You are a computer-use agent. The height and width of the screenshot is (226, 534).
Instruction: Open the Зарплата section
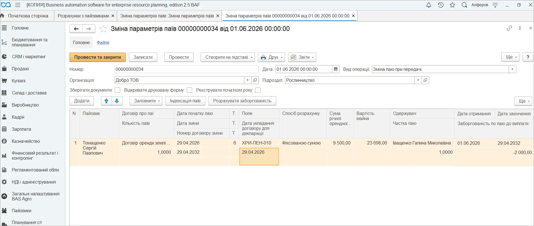click(x=33, y=129)
